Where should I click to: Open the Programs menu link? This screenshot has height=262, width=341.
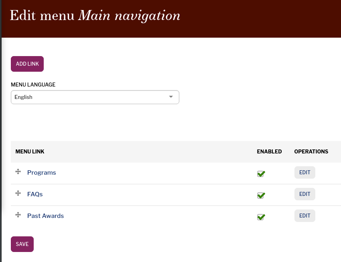[42, 173]
